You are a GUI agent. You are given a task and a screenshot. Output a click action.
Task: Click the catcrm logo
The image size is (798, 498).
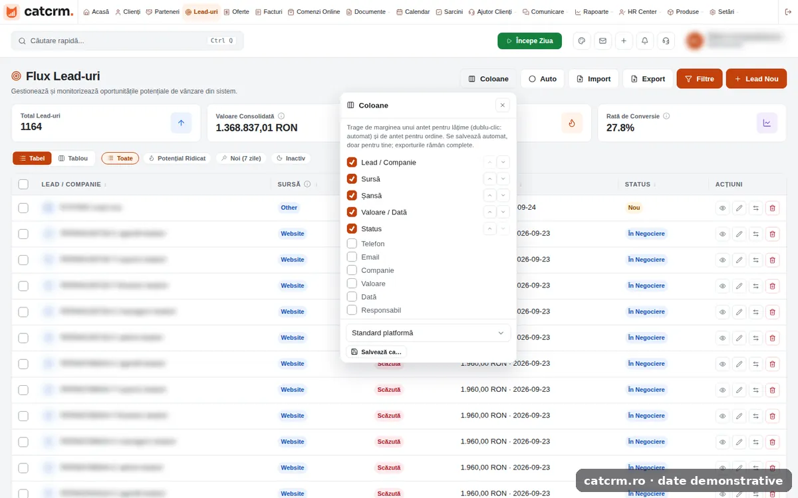point(39,12)
